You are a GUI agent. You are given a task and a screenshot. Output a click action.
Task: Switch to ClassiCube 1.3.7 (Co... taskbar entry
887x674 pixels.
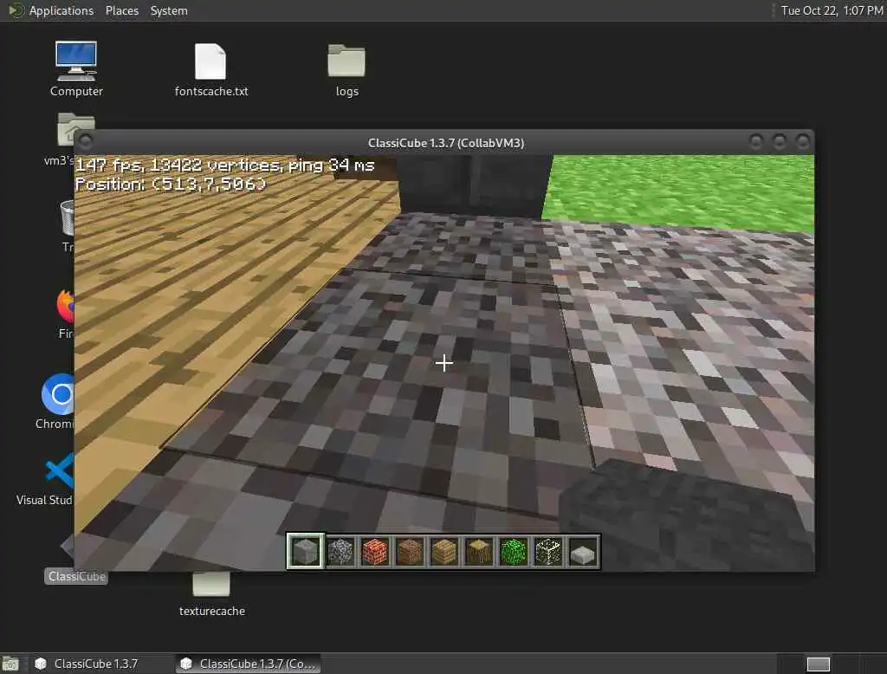(x=249, y=664)
